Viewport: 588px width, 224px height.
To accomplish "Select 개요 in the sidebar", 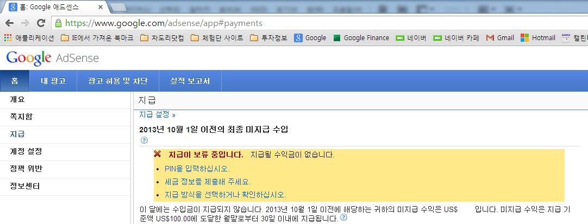I will point(65,100).
